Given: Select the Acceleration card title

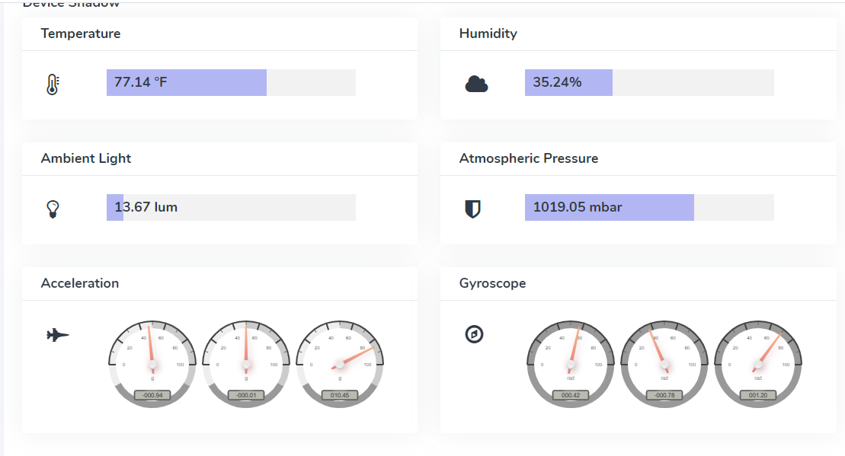Looking at the screenshot, I should (x=80, y=283).
